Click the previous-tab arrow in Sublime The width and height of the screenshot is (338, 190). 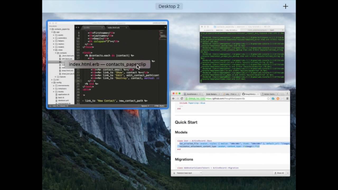[x=76, y=27]
